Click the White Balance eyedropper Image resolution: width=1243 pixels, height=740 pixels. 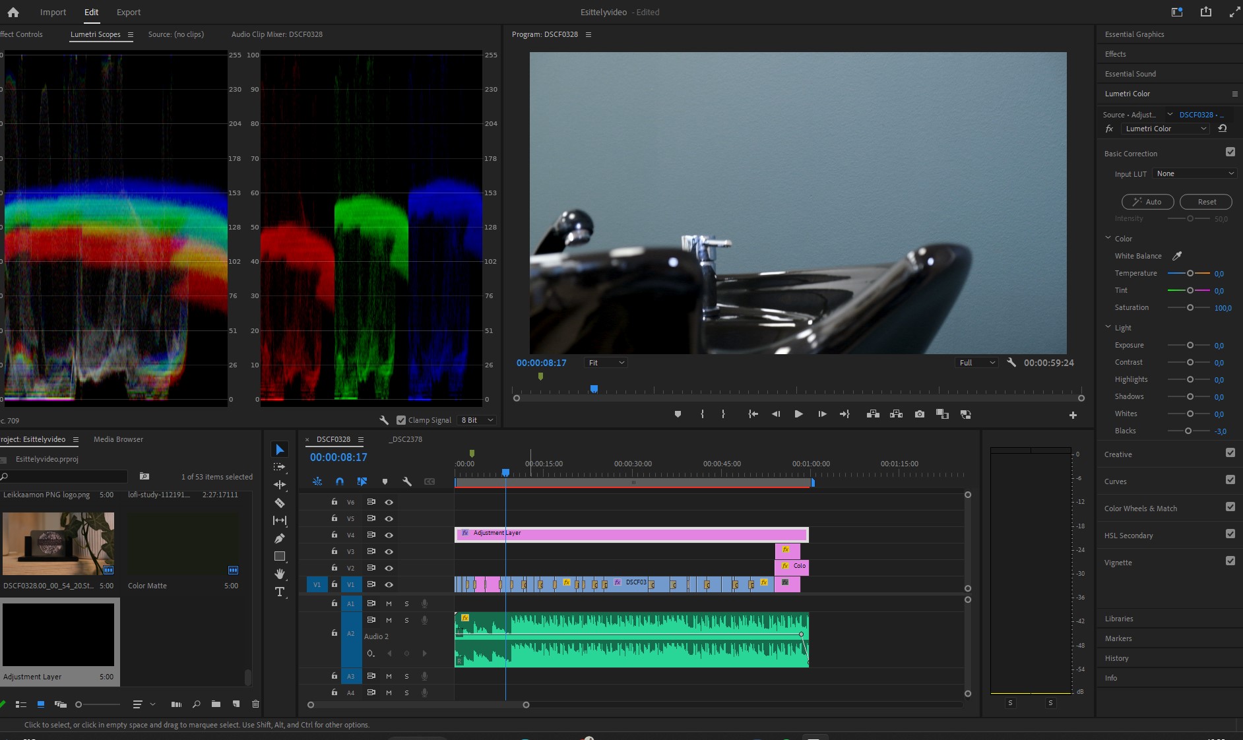(1177, 256)
